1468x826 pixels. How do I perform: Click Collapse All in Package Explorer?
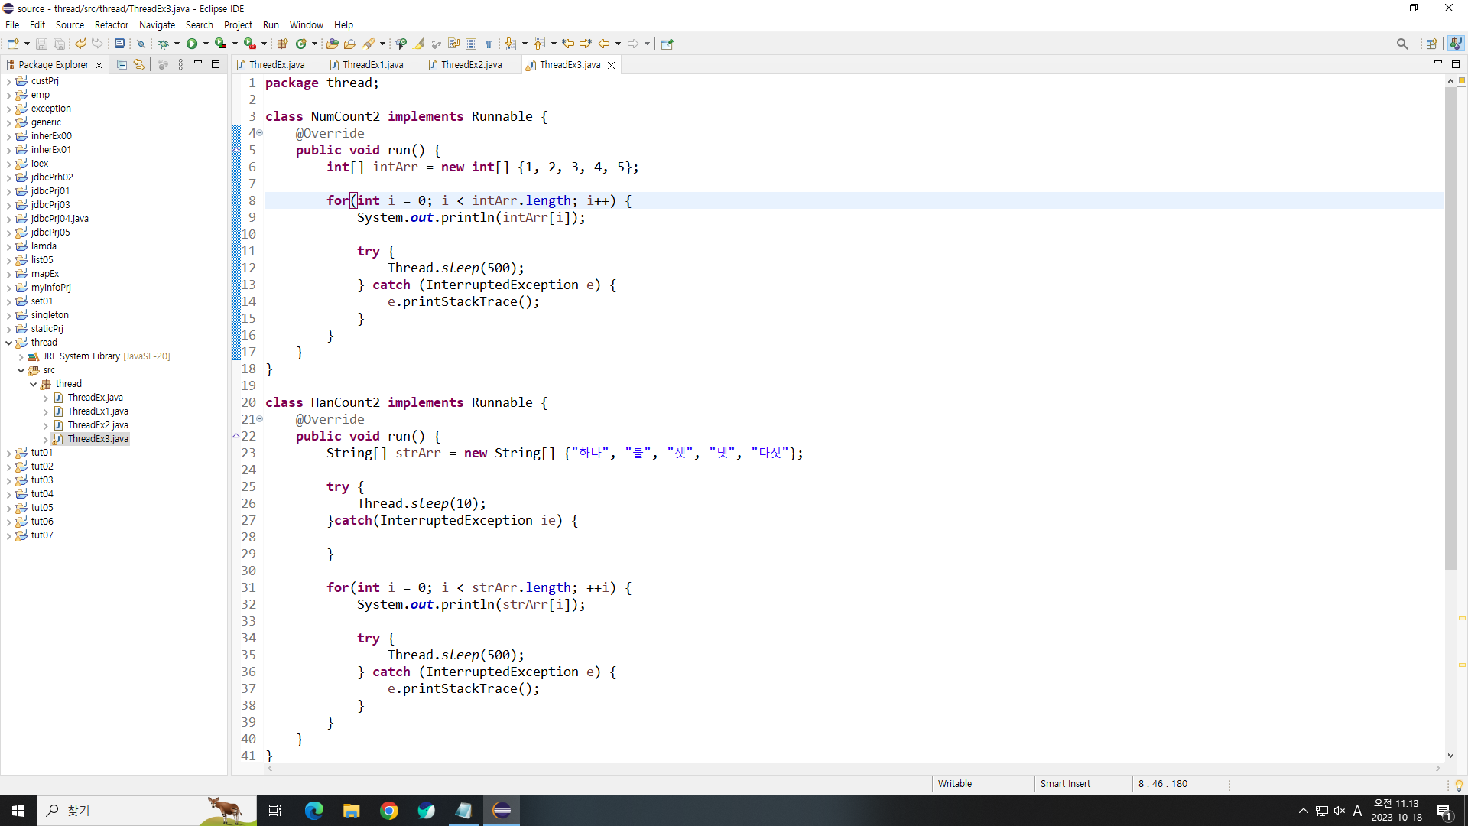click(122, 65)
